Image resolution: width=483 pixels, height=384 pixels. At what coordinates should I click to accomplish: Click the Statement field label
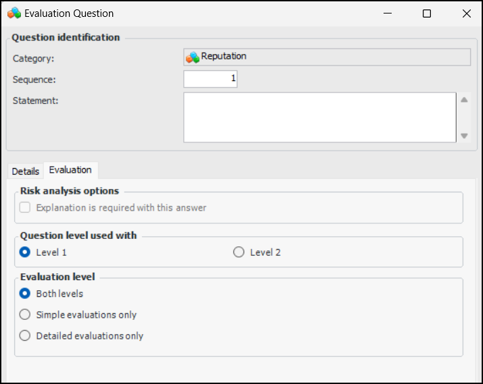[36, 101]
